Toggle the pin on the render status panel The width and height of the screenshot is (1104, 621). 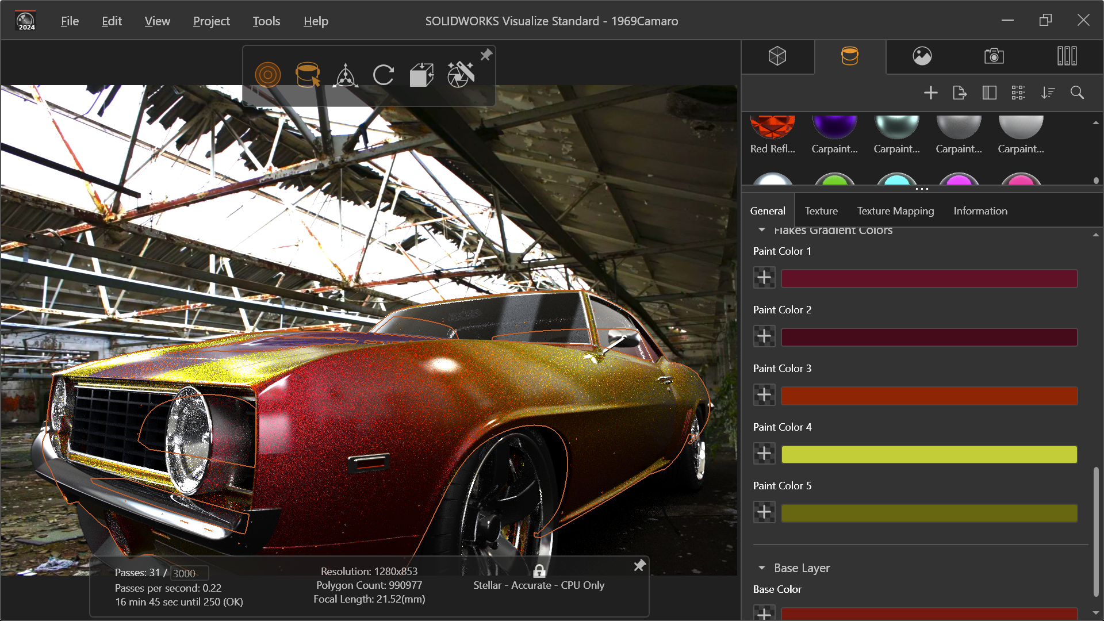(x=639, y=566)
